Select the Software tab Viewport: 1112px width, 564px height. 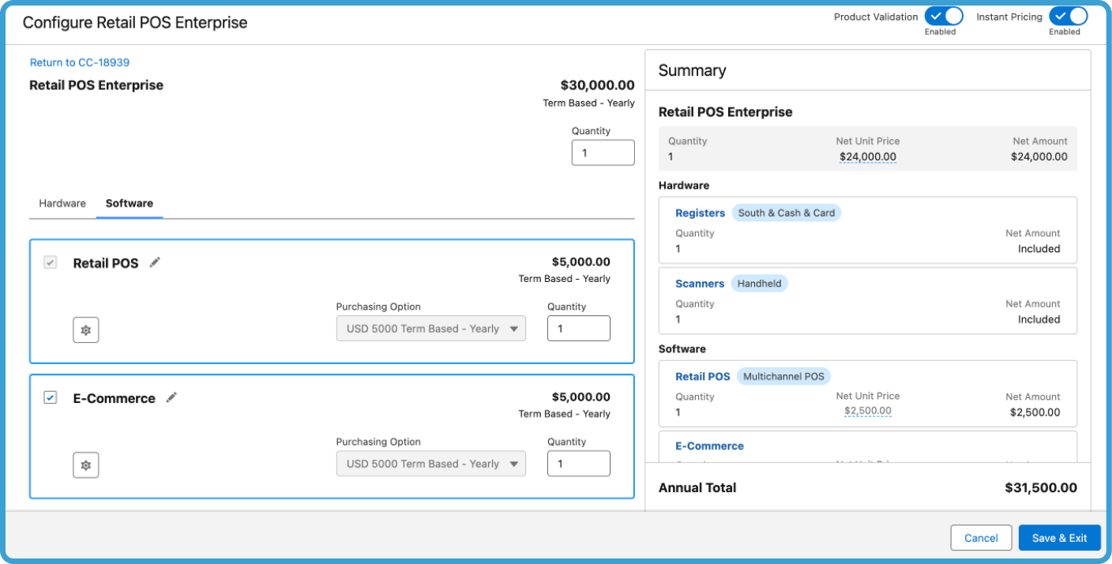coord(130,203)
